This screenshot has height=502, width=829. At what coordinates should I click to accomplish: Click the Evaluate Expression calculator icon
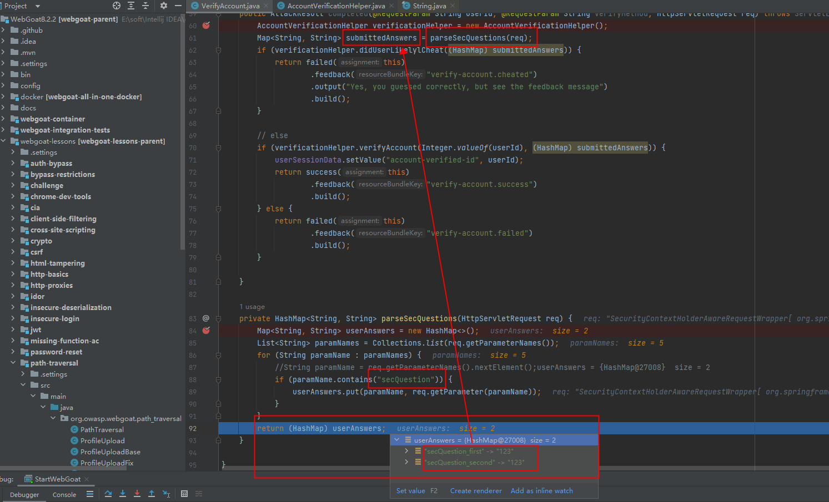click(184, 494)
